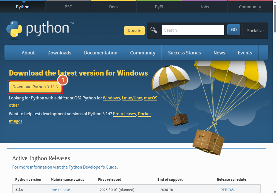
Task: Open the Community tab in top bar
Action: [x=250, y=7]
